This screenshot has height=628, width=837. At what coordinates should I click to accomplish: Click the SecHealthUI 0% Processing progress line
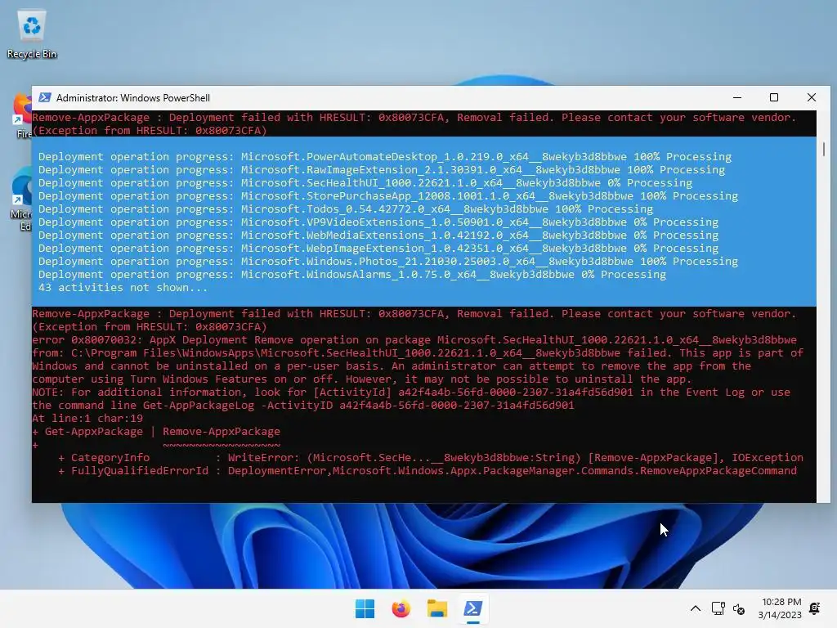tap(365, 183)
